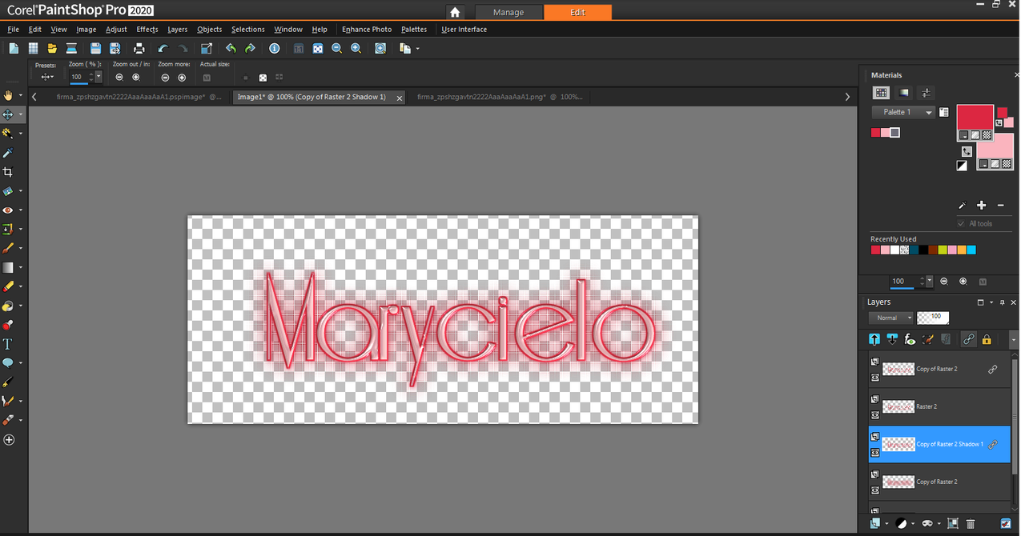
Task: Click the Zoom in magnifier in main toolbar
Action: (356, 49)
